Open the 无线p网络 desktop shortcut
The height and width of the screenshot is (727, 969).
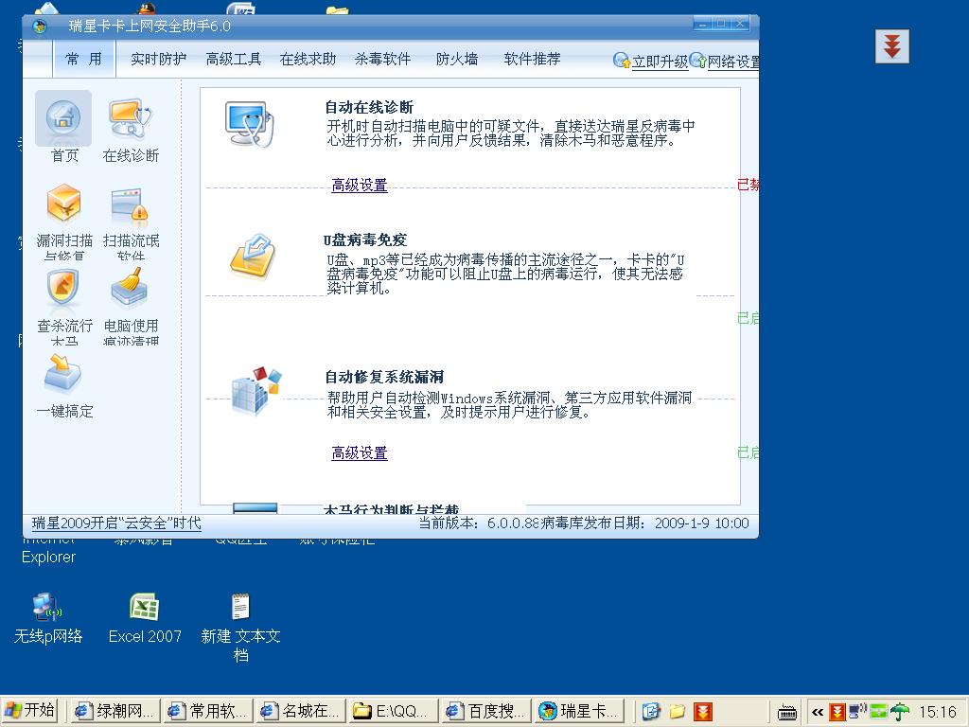pos(48,618)
